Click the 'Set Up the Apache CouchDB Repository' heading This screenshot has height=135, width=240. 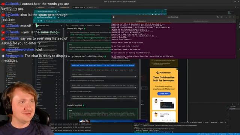click(x=85, y=56)
